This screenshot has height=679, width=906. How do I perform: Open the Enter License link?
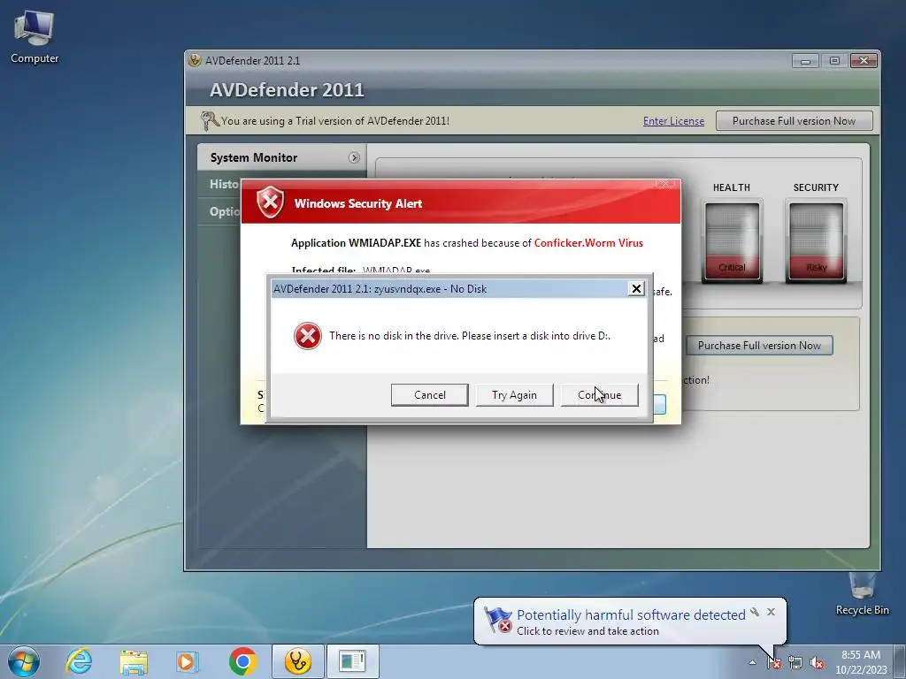click(673, 121)
